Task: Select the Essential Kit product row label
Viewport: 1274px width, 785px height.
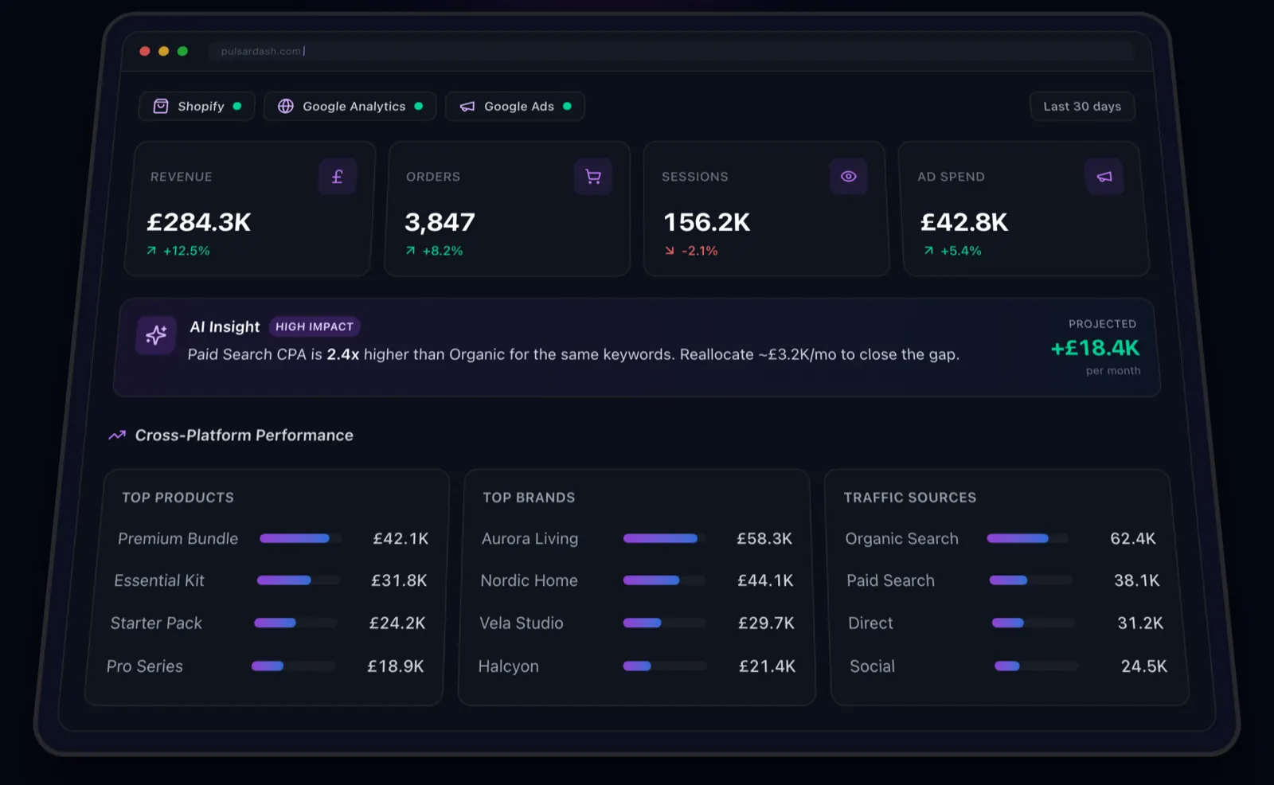Action: click(159, 581)
